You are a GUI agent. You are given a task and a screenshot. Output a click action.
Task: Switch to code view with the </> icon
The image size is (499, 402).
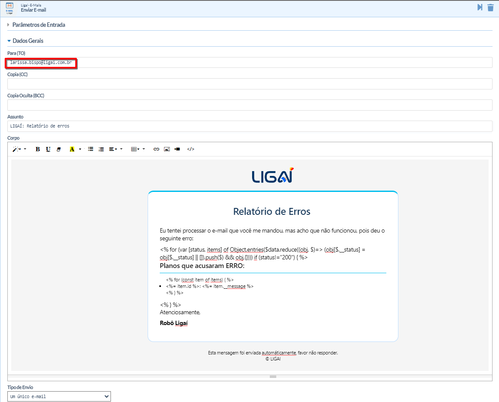point(191,149)
